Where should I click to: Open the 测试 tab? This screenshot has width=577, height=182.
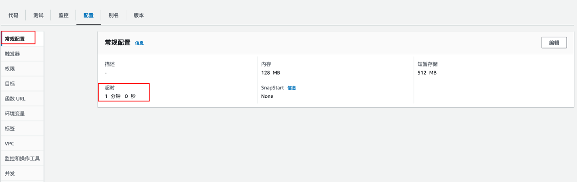pyautogui.click(x=39, y=15)
